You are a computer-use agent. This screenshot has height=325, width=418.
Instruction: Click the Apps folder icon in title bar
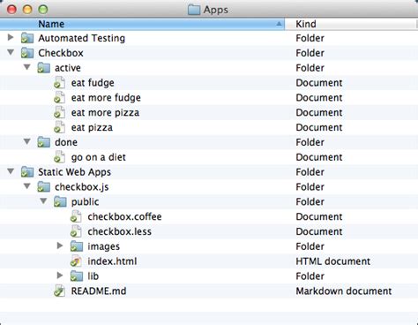coord(194,10)
